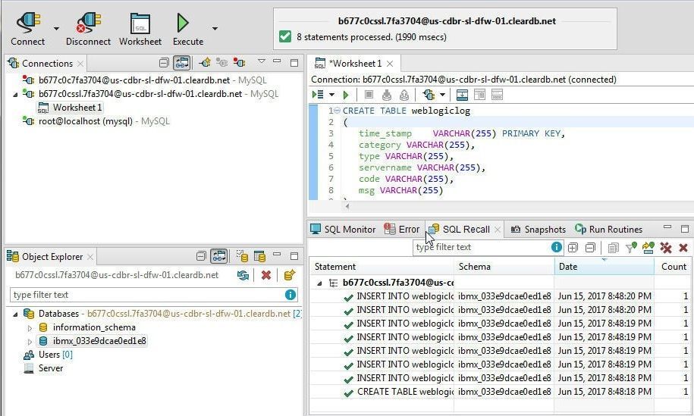Viewport: 694px width, 416px height.
Task: Collapse the CREATE TABLE code fold on line 1
Action: [337, 111]
